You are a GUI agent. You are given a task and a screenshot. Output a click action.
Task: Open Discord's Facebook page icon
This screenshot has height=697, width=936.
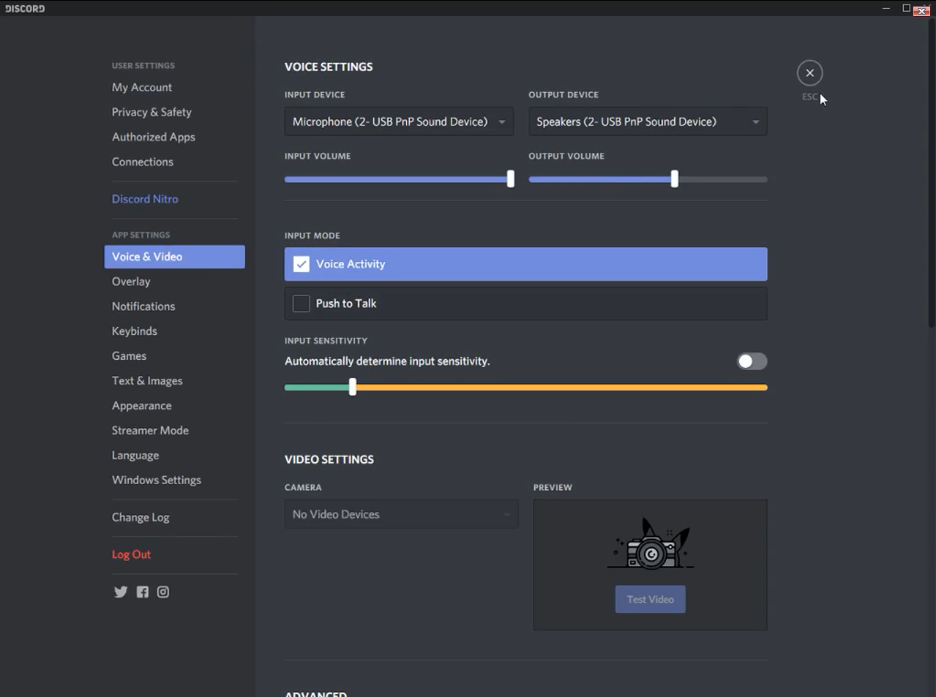pos(142,592)
